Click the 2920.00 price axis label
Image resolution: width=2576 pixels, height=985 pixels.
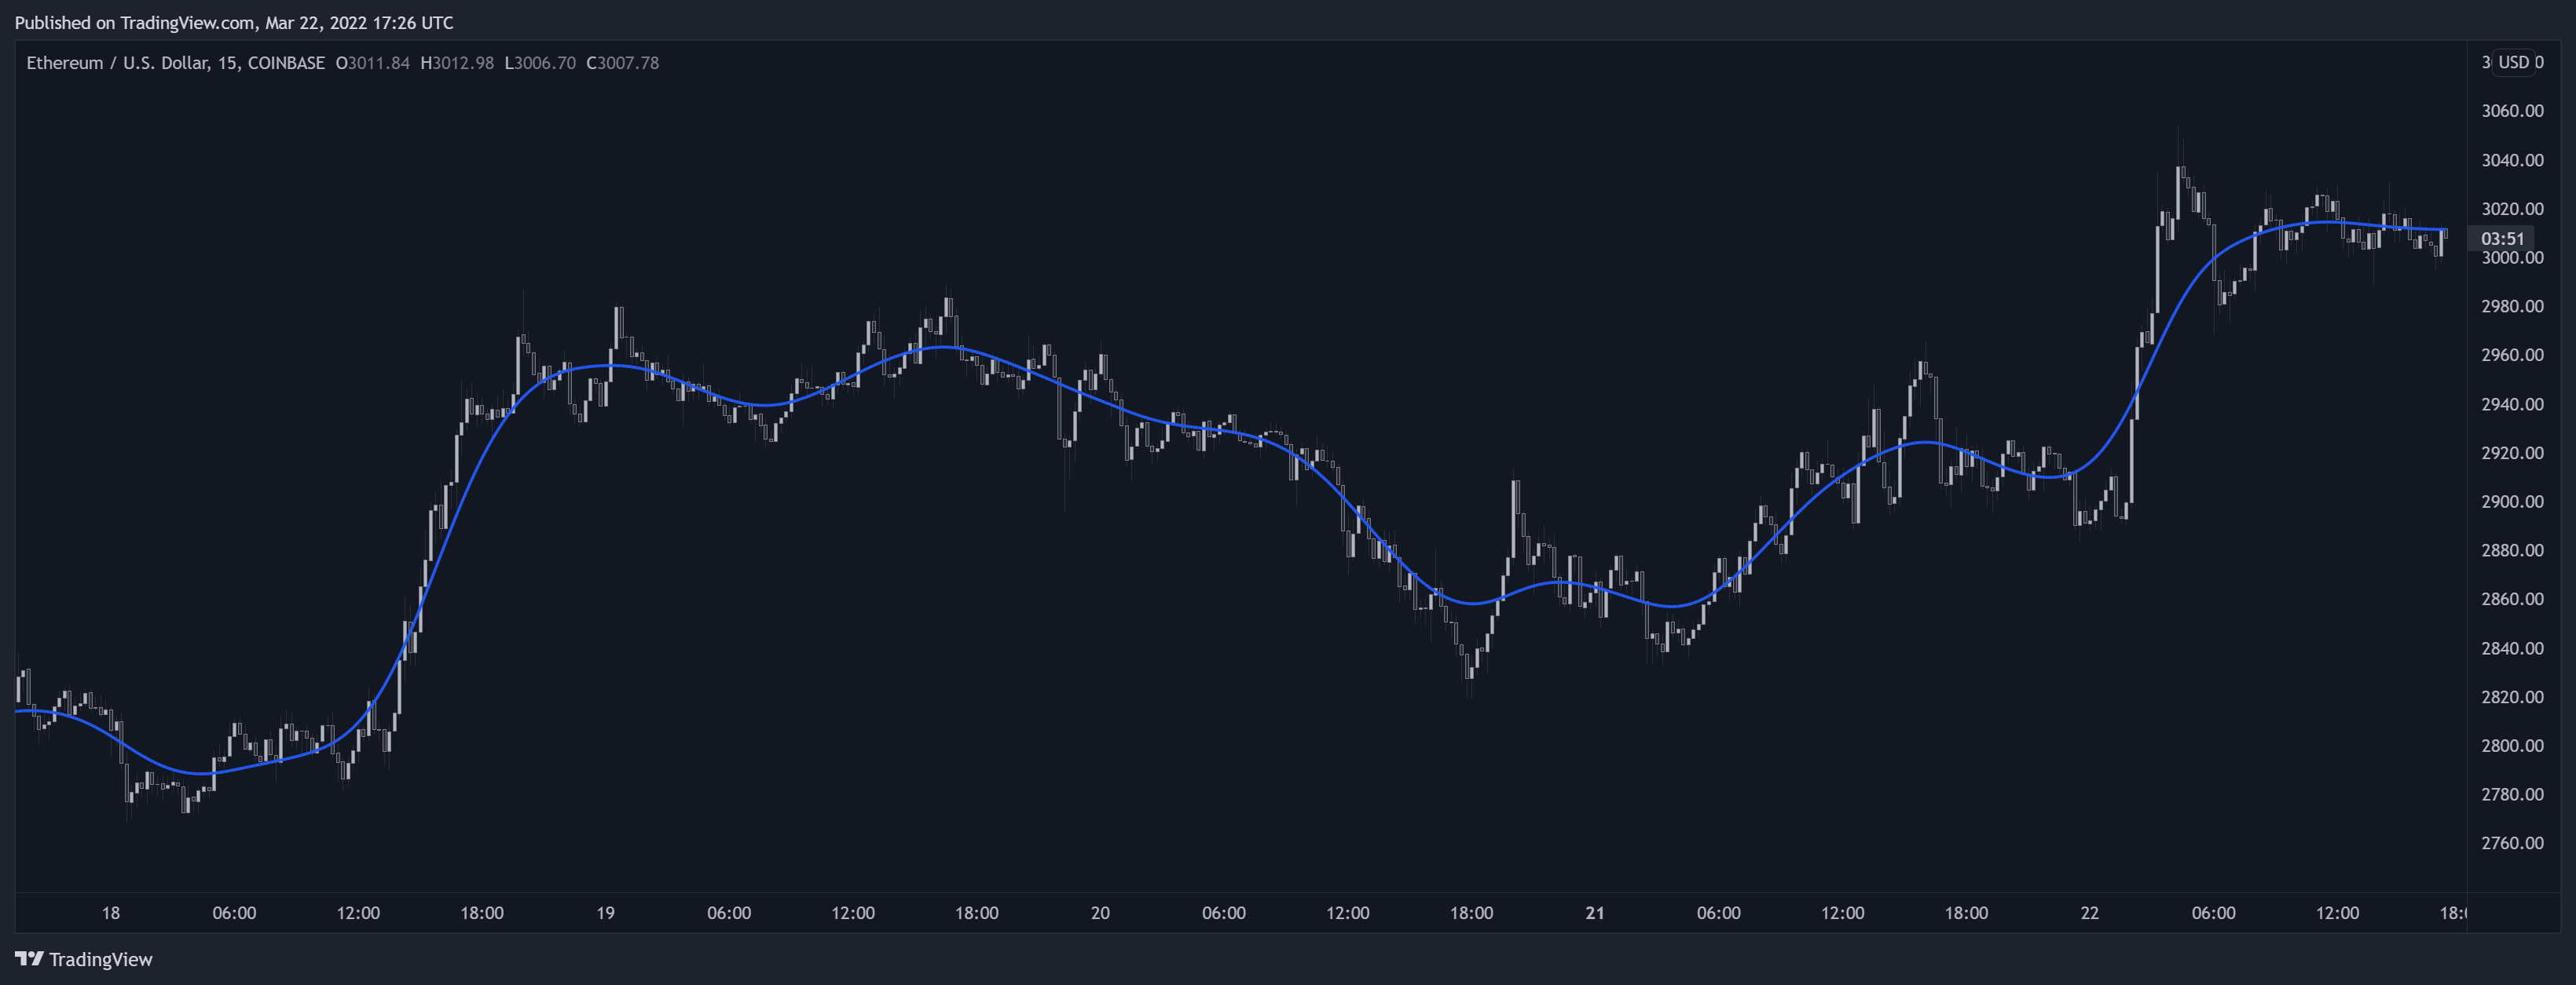point(2512,453)
